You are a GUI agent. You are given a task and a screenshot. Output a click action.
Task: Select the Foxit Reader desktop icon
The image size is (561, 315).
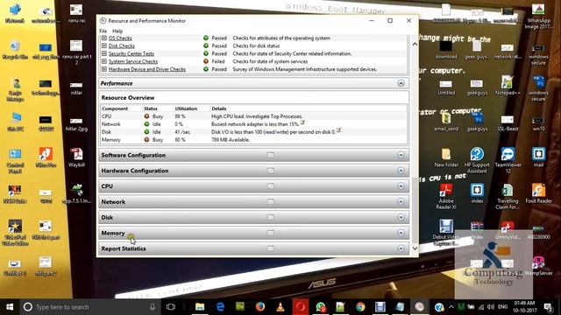click(538, 193)
